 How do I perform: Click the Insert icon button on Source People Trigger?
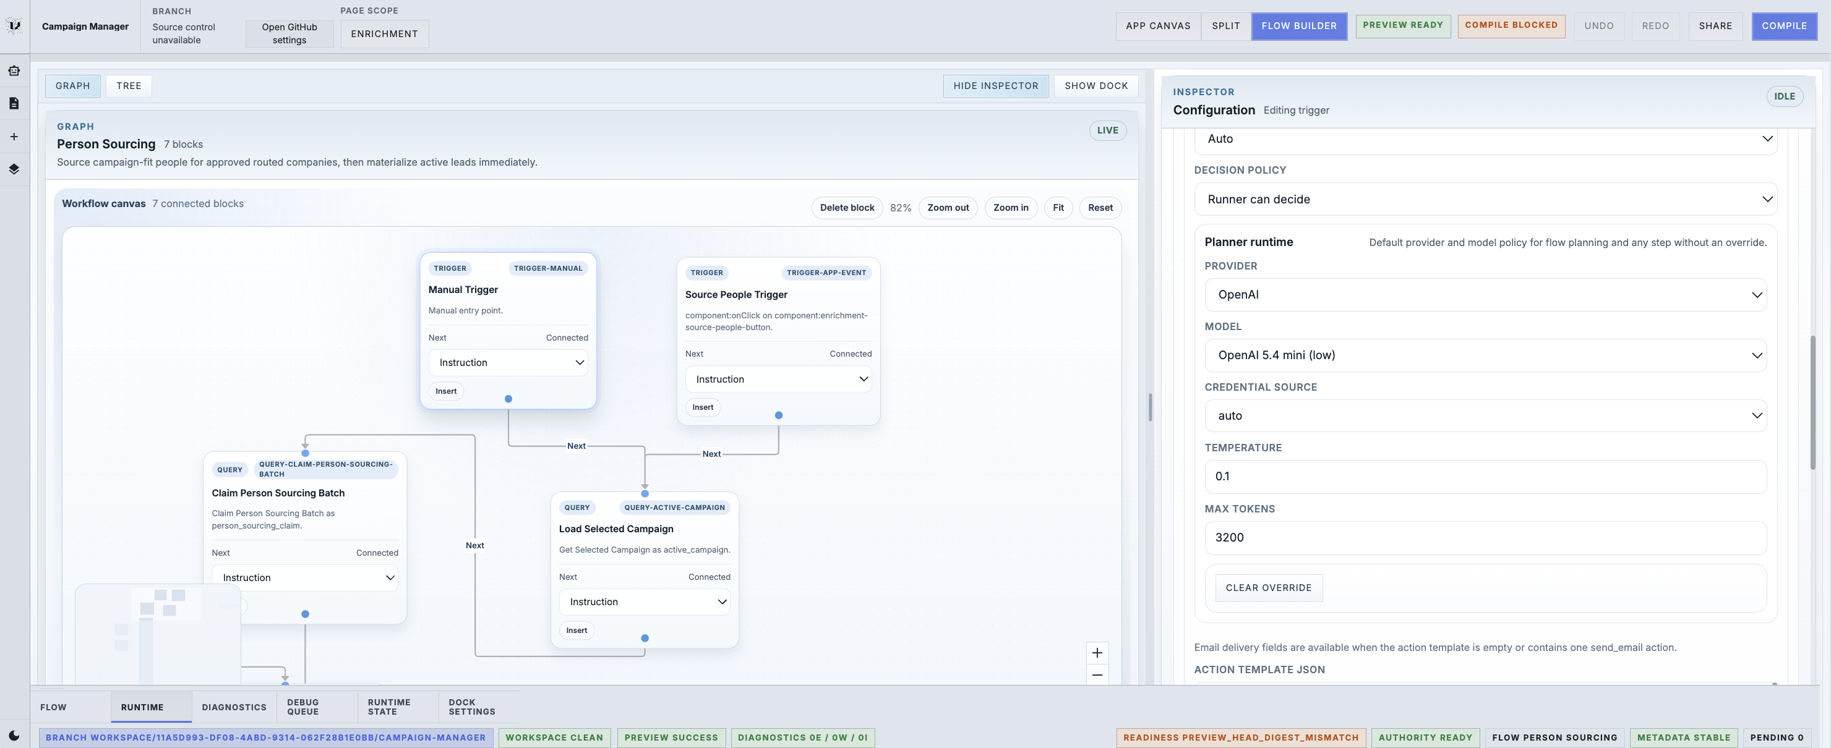click(x=702, y=407)
